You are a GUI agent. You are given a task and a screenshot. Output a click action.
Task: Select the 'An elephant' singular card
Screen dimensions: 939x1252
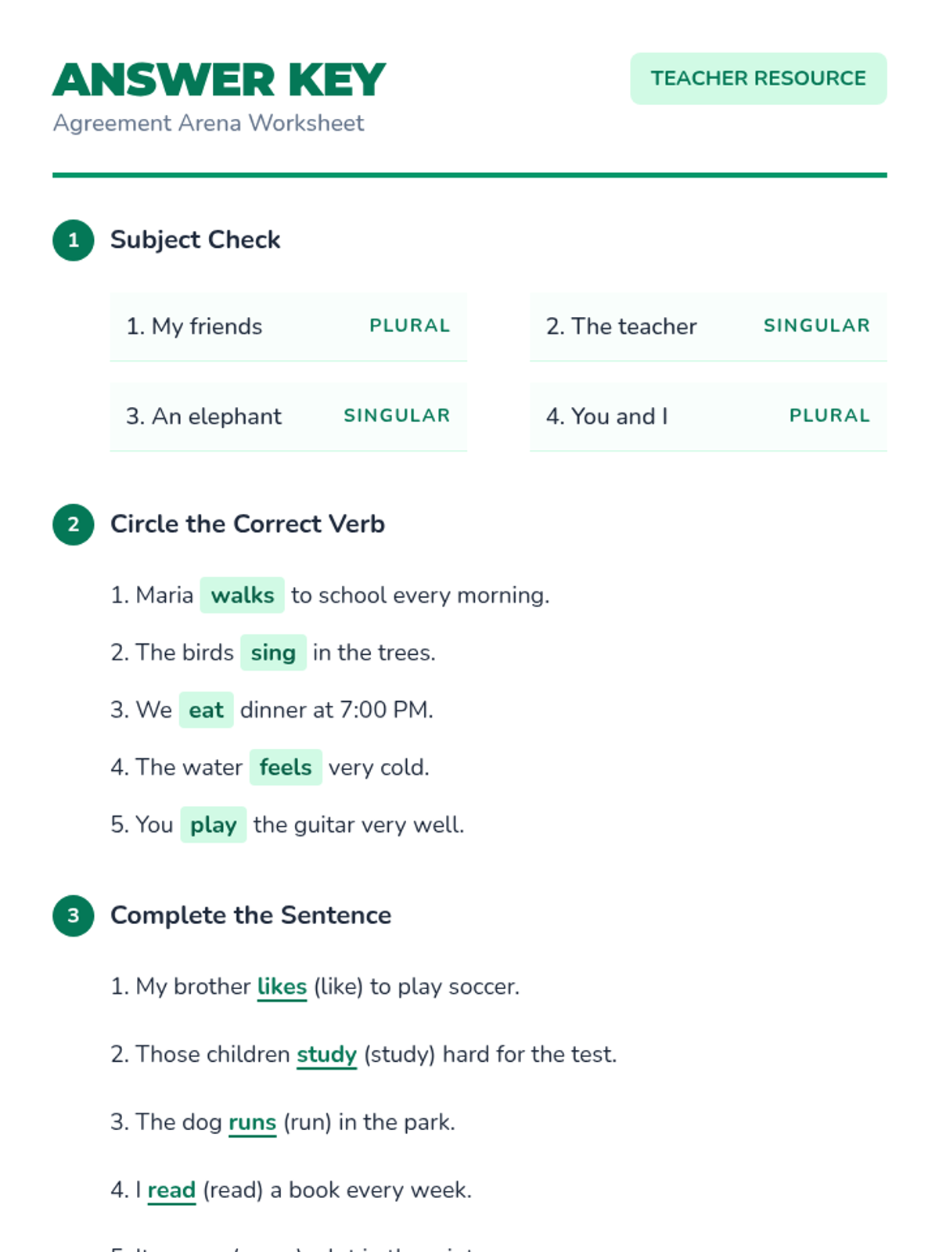288,416
